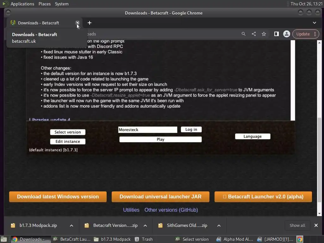This screenshot has width=324, height=243.
Task: Click the Libraries update 4 heading
Action: 50,119
